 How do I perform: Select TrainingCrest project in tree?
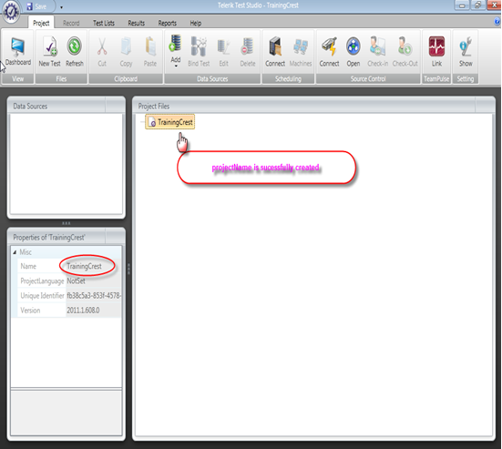pos(170,122)
